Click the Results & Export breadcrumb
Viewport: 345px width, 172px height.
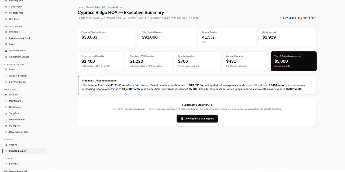[x=116, y=7]
